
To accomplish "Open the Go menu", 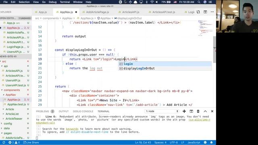I will coord(44,2).
